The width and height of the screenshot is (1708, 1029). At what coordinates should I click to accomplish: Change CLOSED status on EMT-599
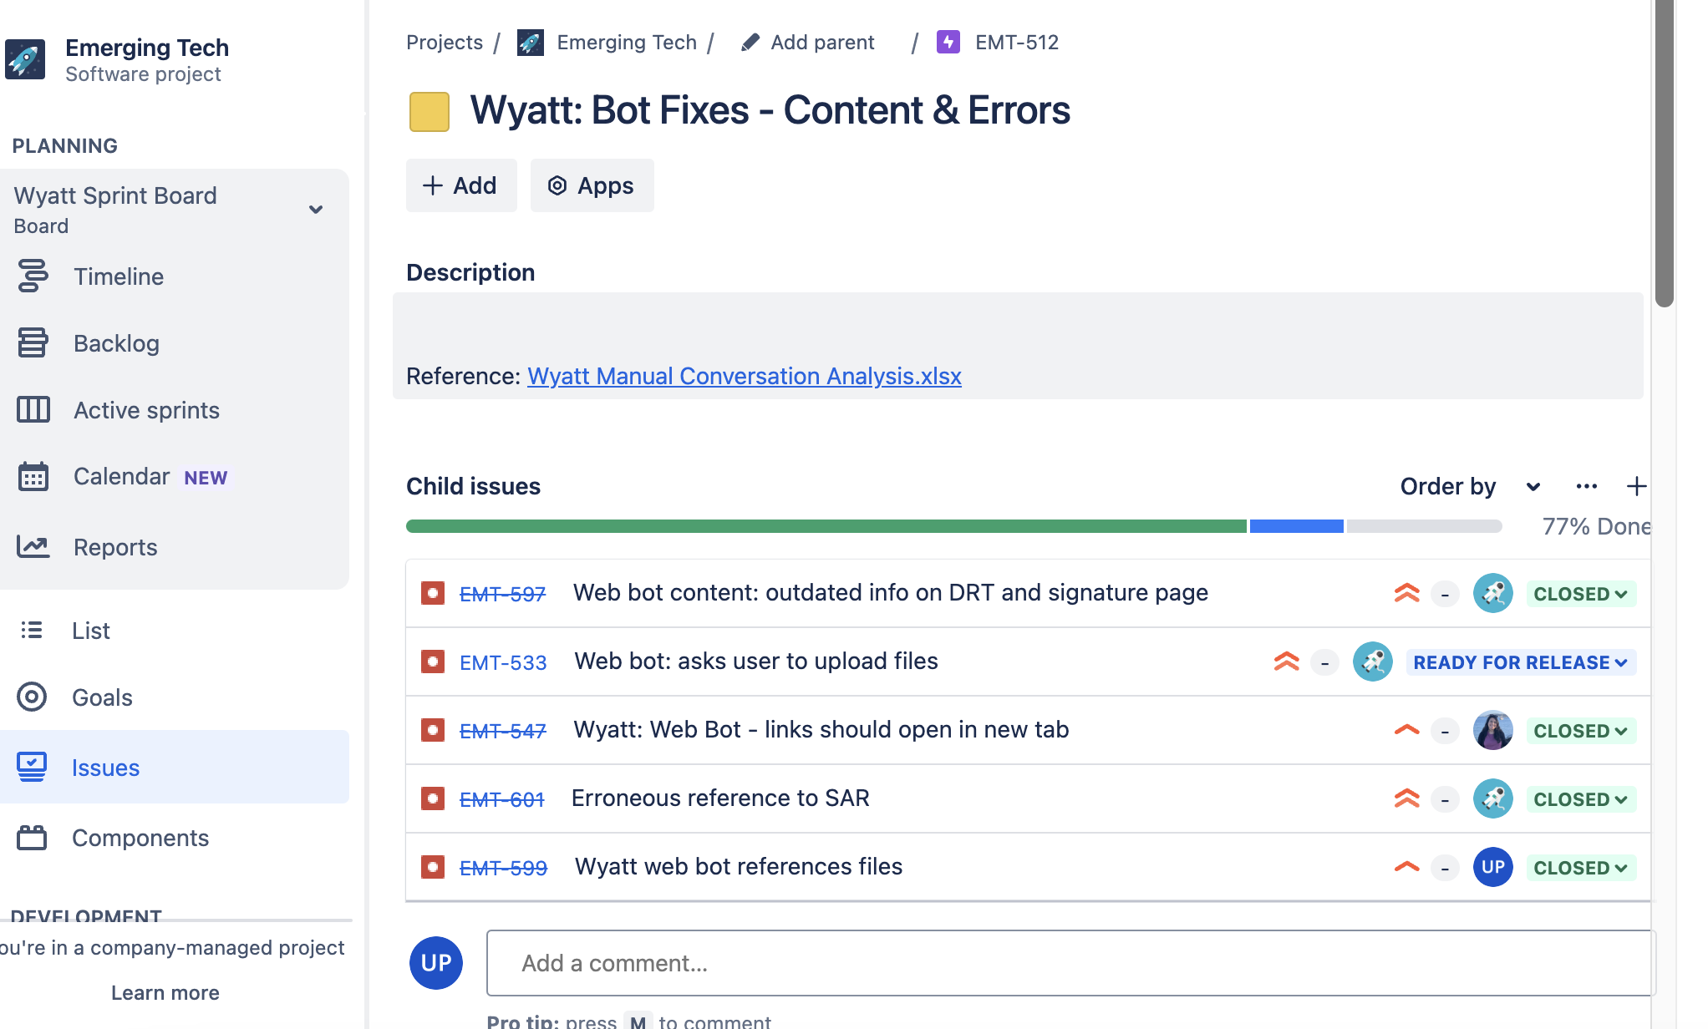click(x=1579, y=868)
